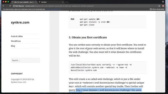
Task: Close the Certbot tab
Action: pyautogui.click(x=63, y=2)
